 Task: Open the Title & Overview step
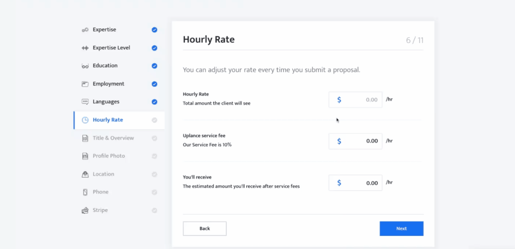pos(113,138)
